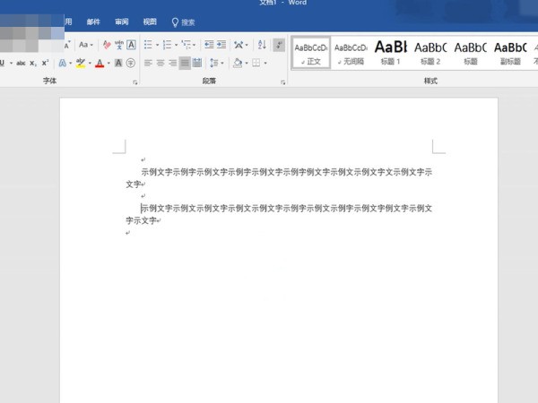This screenshot has width=538, height=403.
Task: Apply the 标题 1 style
Action: (390, 53)
